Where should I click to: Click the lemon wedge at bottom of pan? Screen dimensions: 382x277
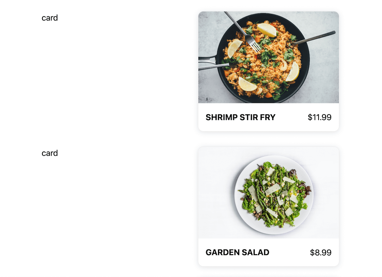click(247, 85)
